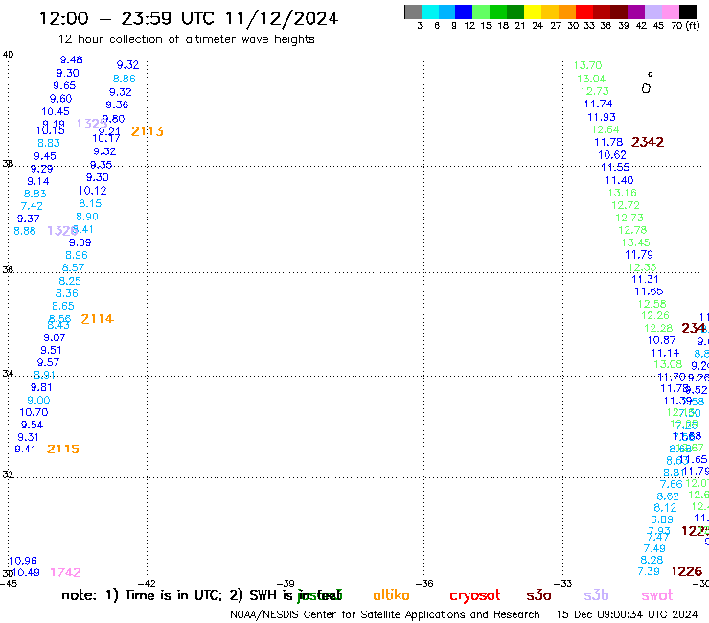This screenshot has height=623, width=709.
Task: Click the 's3b' satellite legend label
Action: pos(596,595)
